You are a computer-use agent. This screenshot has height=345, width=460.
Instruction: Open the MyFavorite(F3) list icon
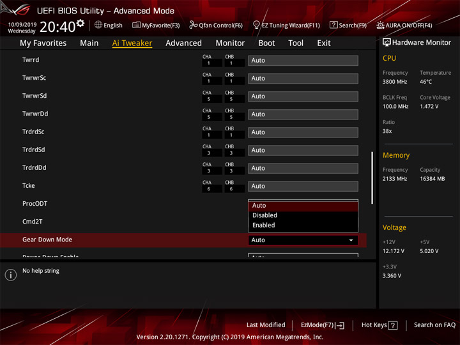[x=136, y=25]
